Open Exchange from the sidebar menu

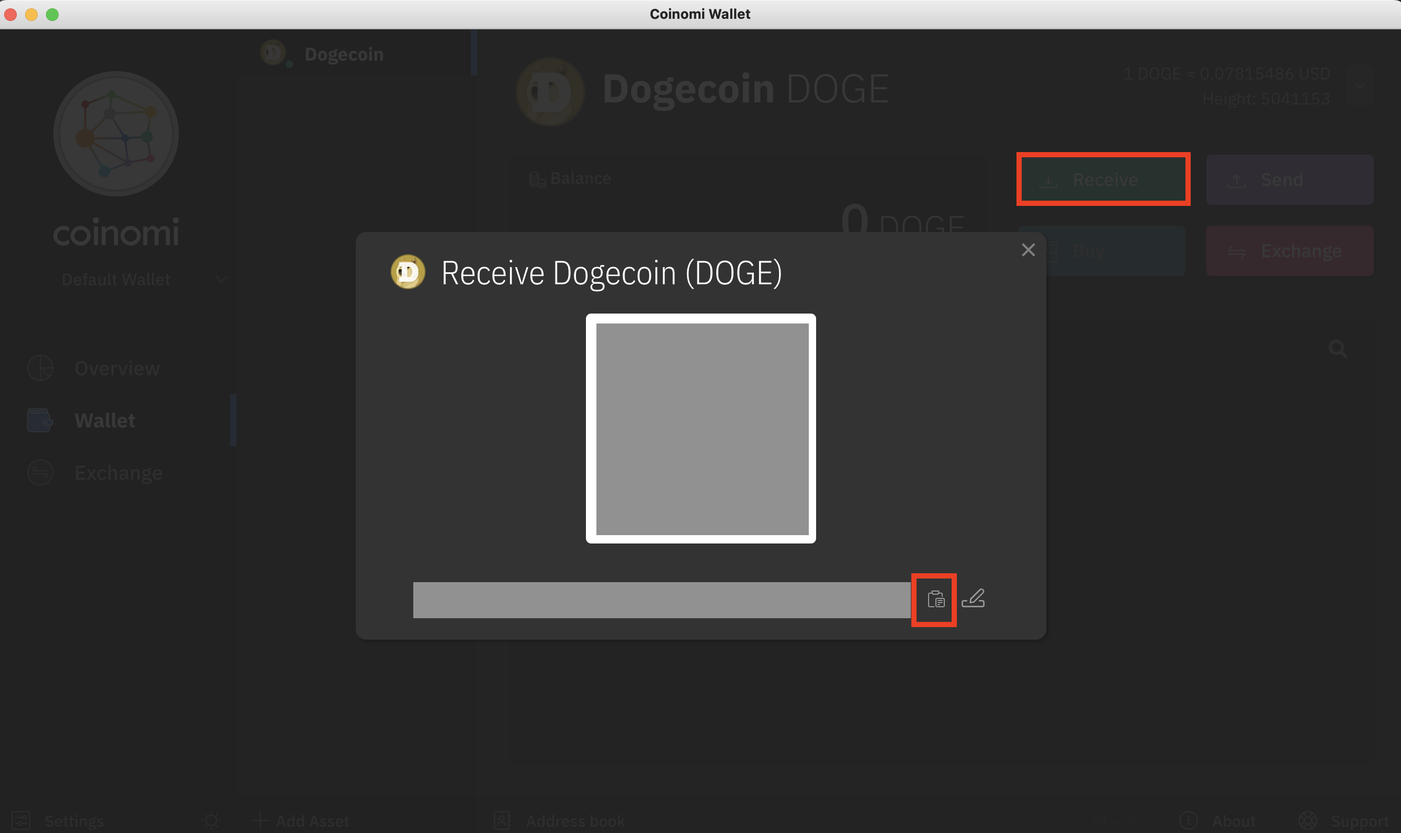(118, 472)
